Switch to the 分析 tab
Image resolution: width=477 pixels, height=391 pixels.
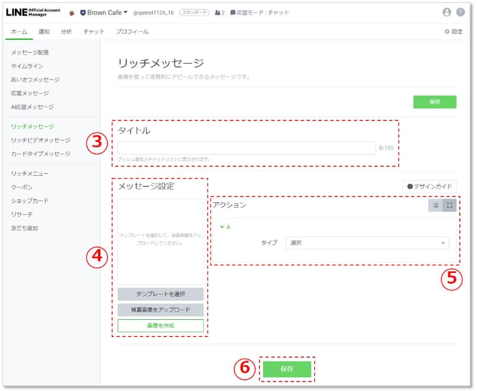(x=66, y=31)
